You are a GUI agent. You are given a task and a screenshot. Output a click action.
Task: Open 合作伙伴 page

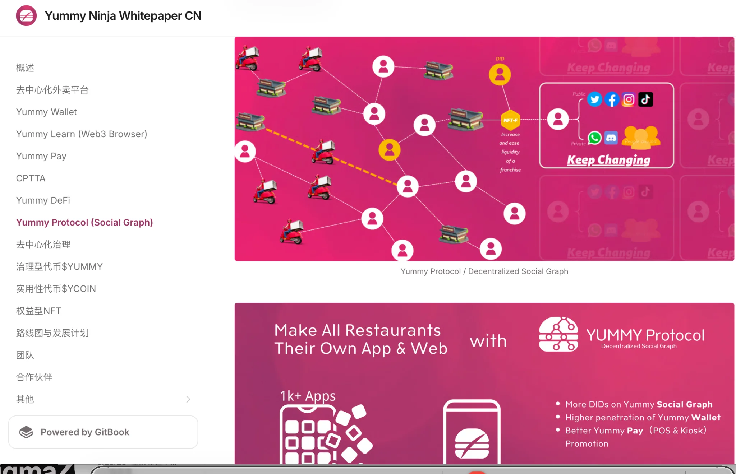tap(34, 377)
